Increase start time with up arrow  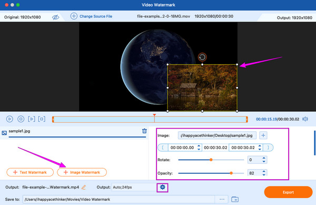pyautogui.click(x=199, y=146)
